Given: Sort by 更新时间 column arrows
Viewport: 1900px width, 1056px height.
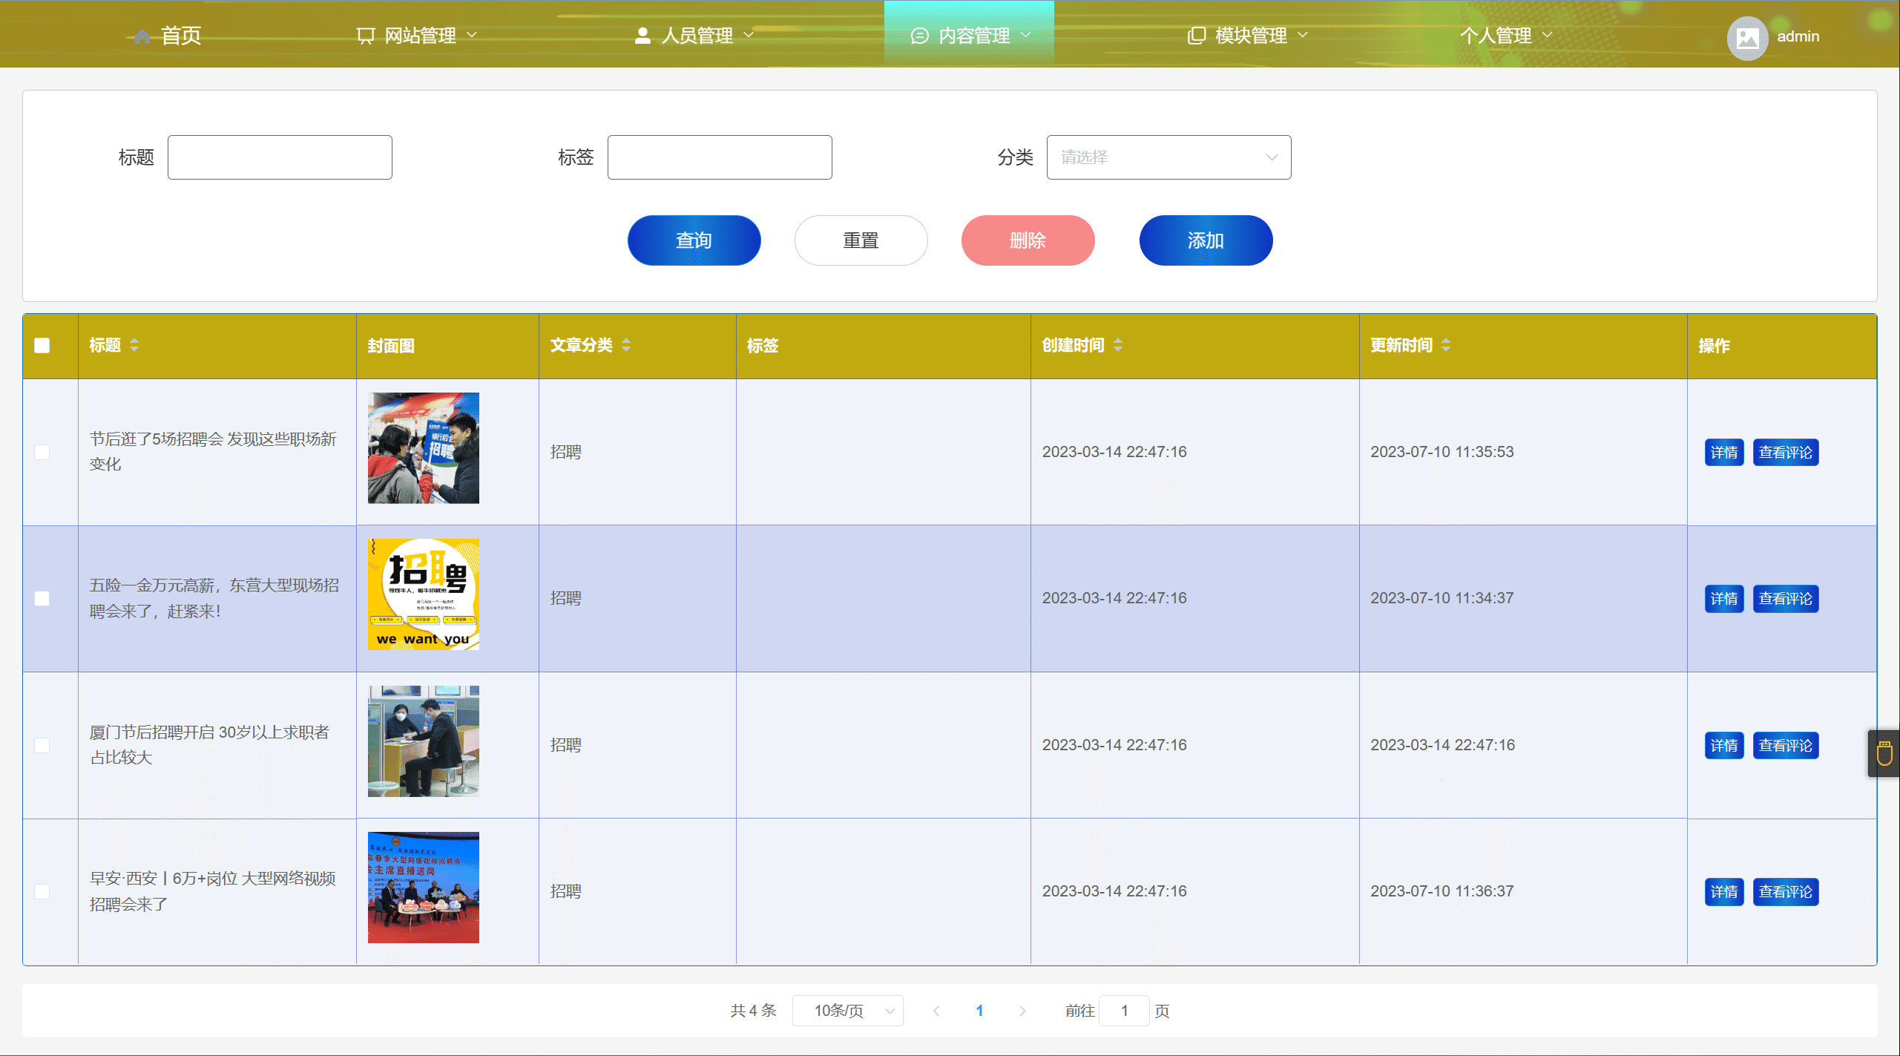Looking at the screenshot, I should [1446, 345].
